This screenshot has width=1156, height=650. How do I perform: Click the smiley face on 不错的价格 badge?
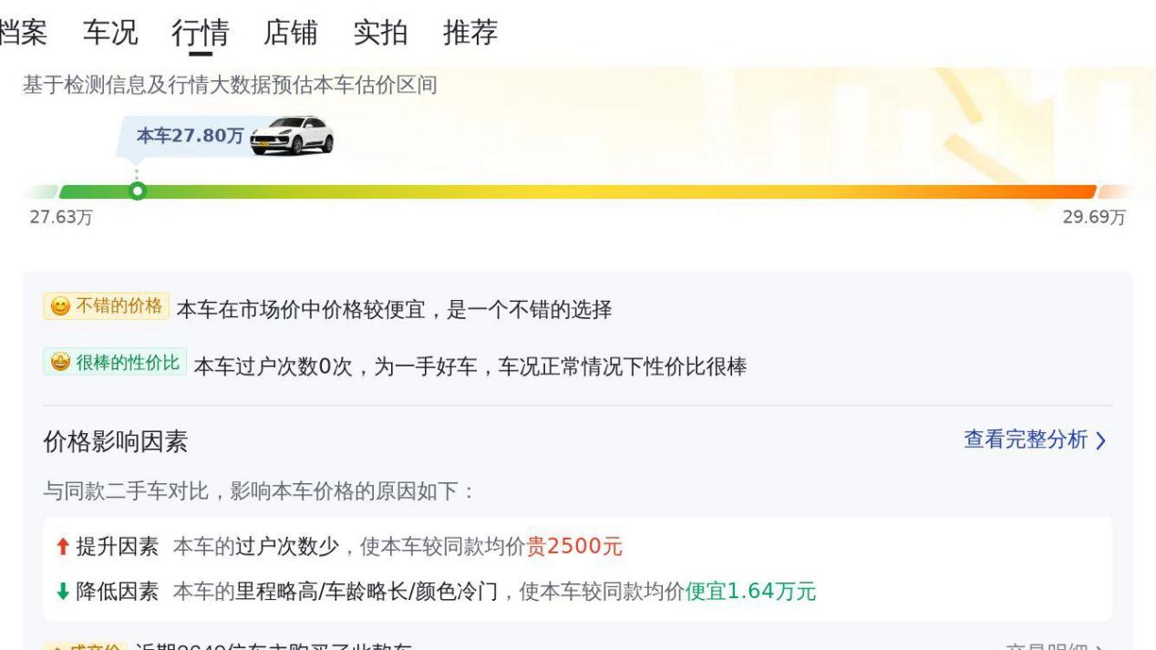(60, 306)
